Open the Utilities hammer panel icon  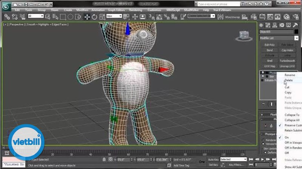click(295, 25)
